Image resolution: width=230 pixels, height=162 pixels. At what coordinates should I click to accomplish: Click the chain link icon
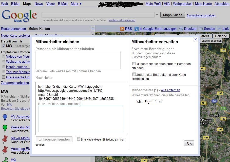click(220, 29)
